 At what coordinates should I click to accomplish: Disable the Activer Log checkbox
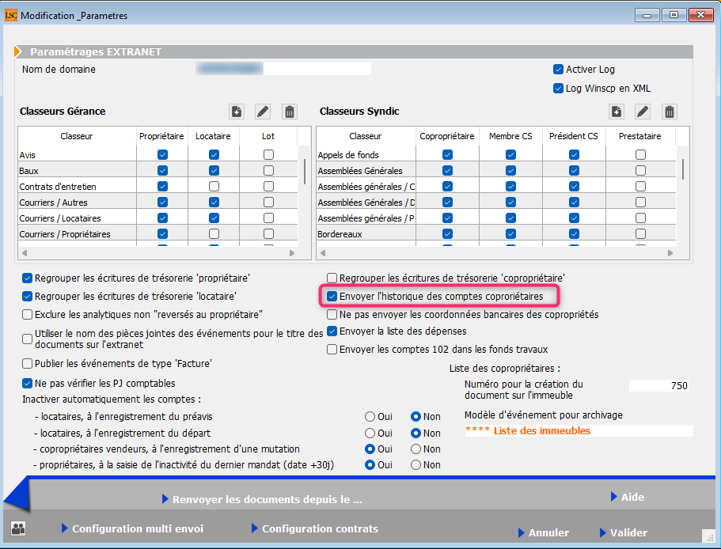559,70
